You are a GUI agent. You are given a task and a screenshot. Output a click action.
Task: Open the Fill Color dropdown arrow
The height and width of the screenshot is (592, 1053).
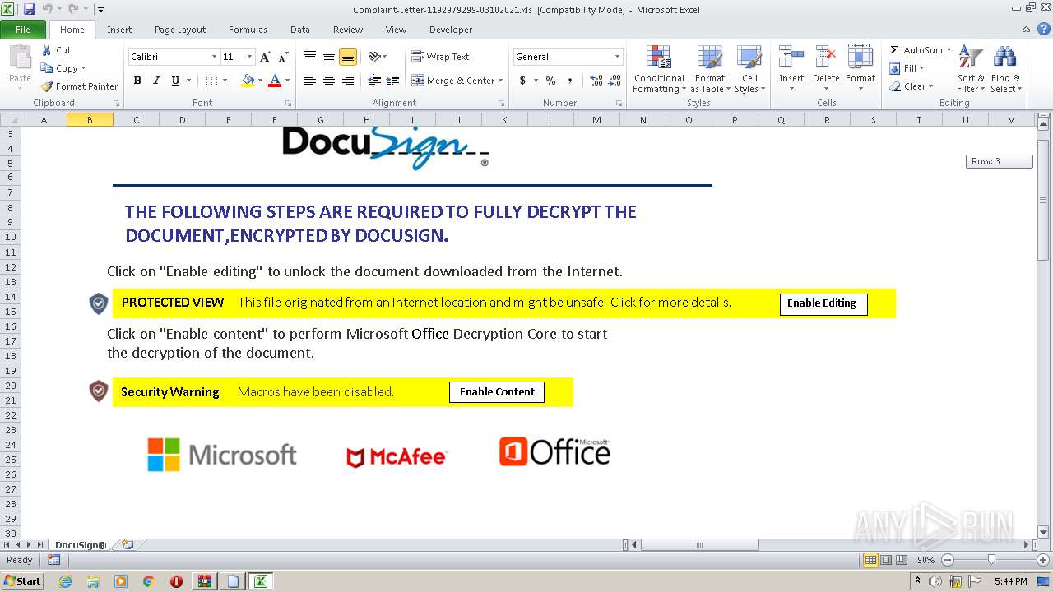pos(260,81)
